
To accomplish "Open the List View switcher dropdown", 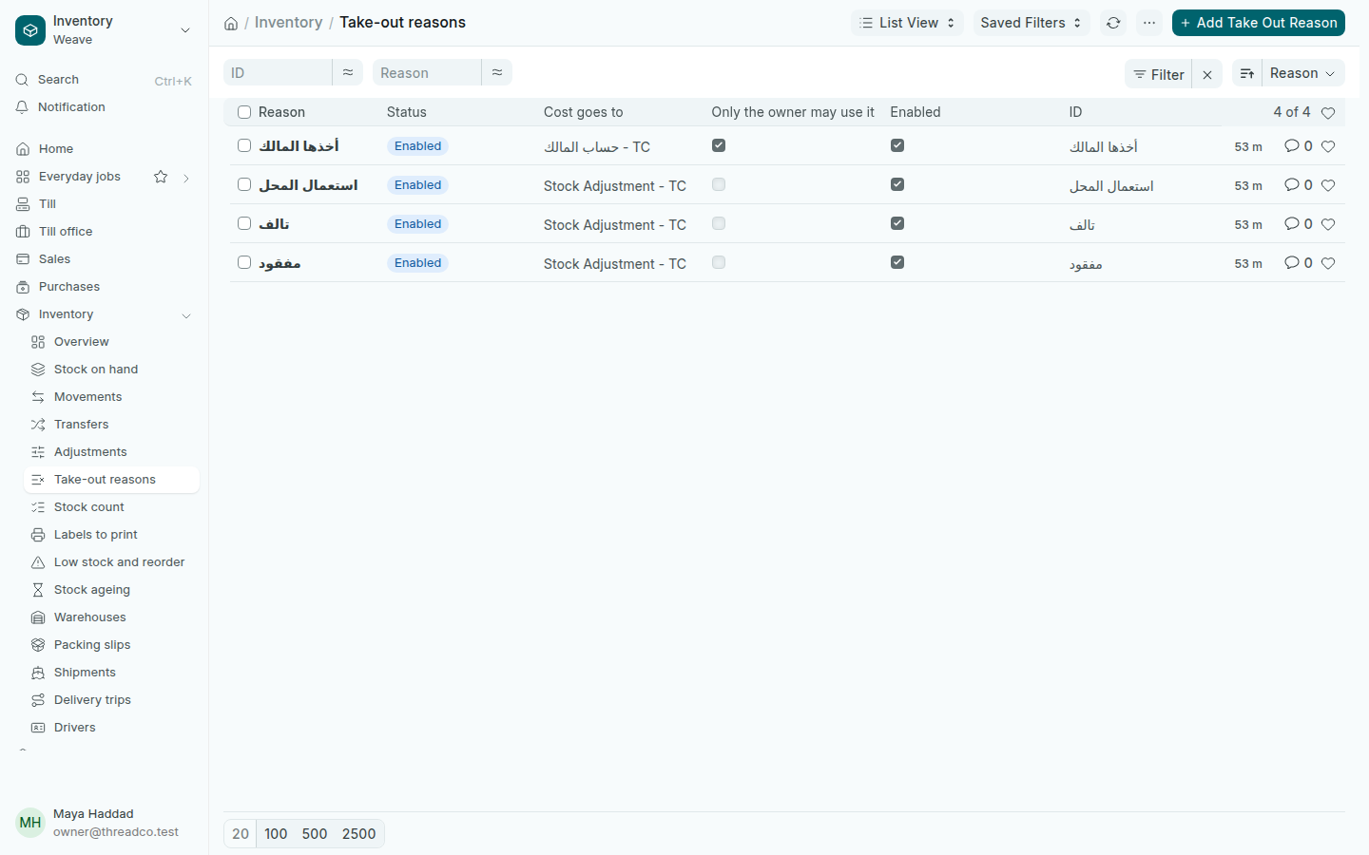I will 907,23.
